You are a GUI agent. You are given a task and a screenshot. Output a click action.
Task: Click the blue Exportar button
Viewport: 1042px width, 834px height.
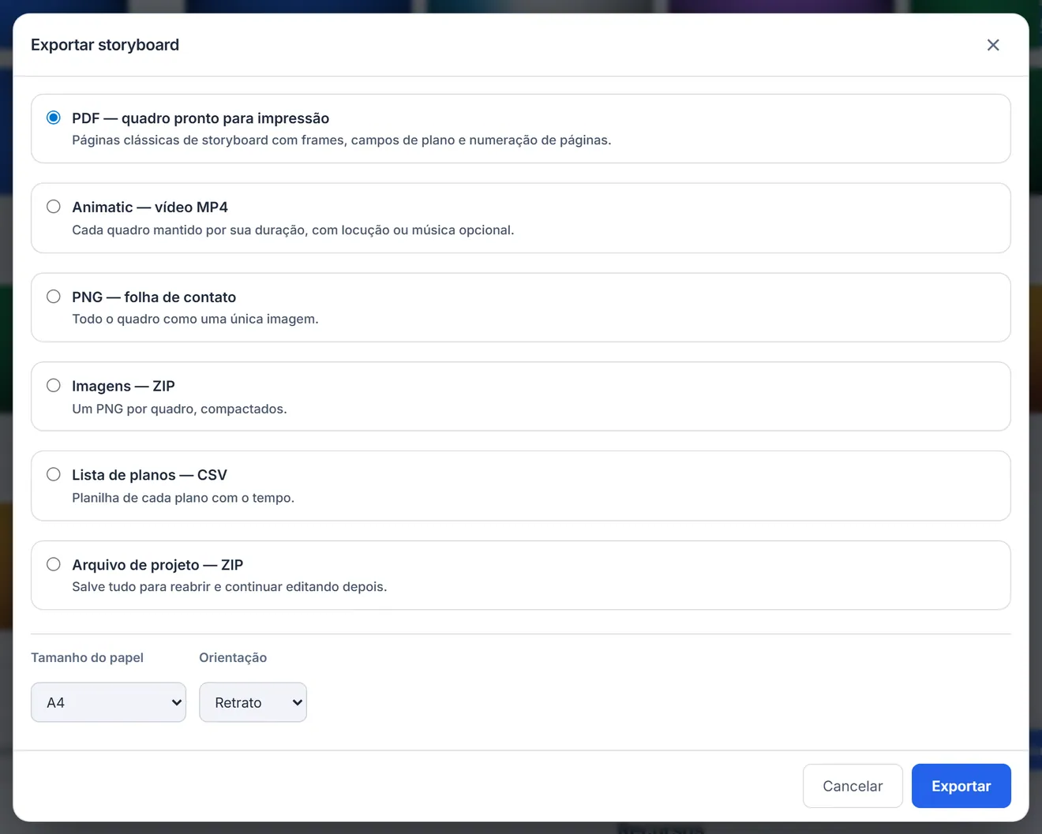coord(961,786)
